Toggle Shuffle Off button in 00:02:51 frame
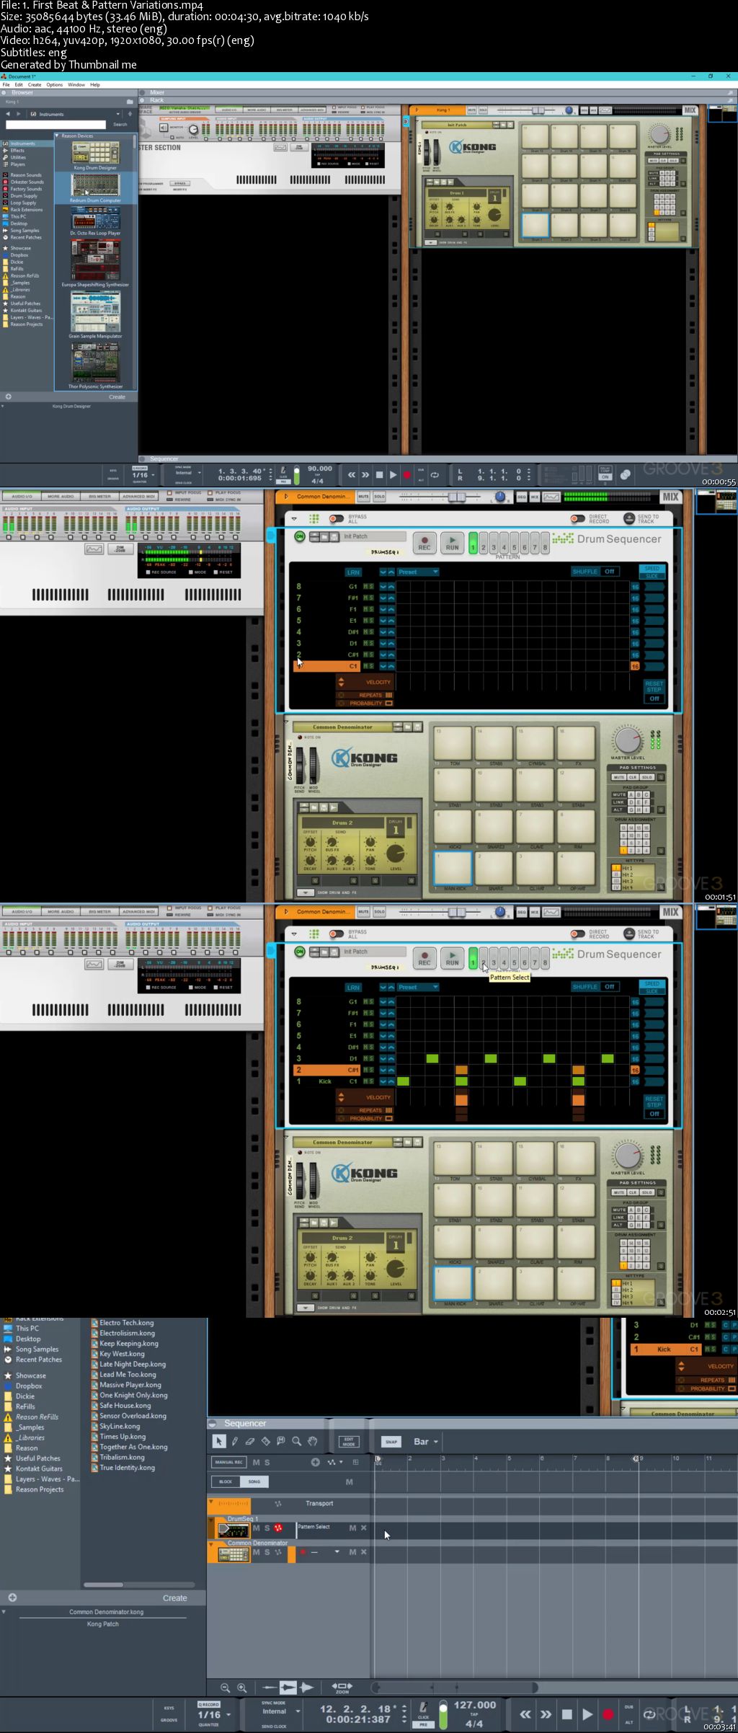Screen dimensions: 738x1733 609,987
